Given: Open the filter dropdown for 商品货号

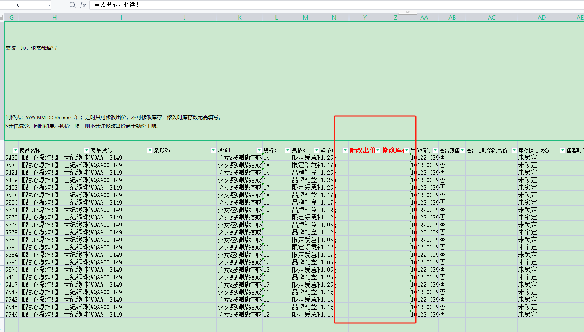Looking at the screenshot, I should point(150,150).
